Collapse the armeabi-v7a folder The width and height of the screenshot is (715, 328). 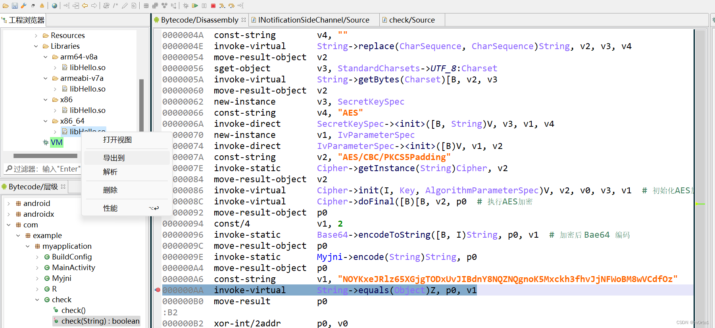(x=46, y=78)
